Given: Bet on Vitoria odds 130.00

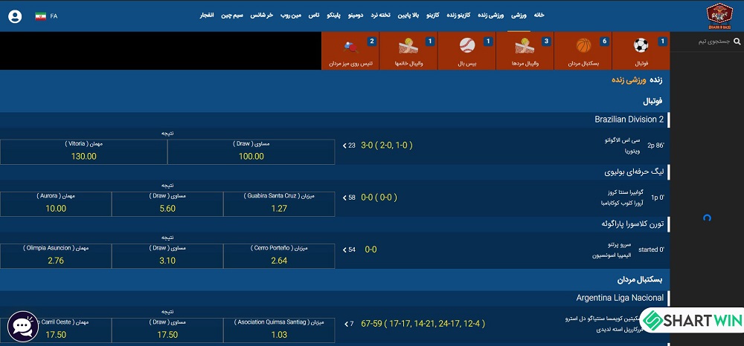Looking at the screenshot, I should pos(83,152).
